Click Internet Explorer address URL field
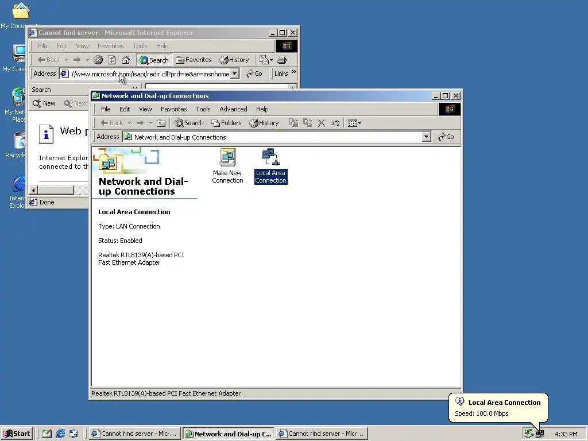Viewport: 588px width, 441px height. pos(150,74)
